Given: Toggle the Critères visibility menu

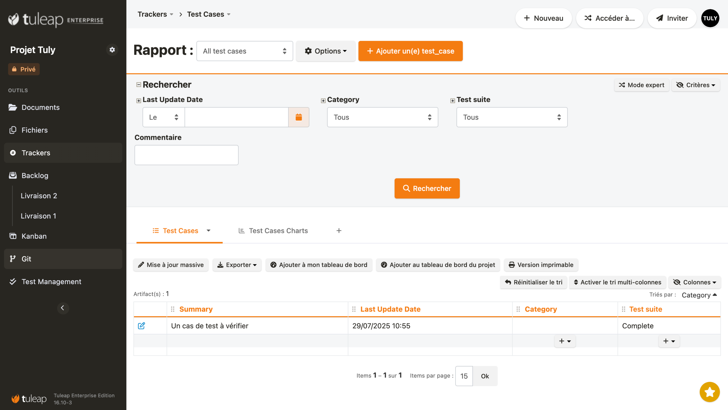Looking at the screenshot, I should (x=695, y=85).
